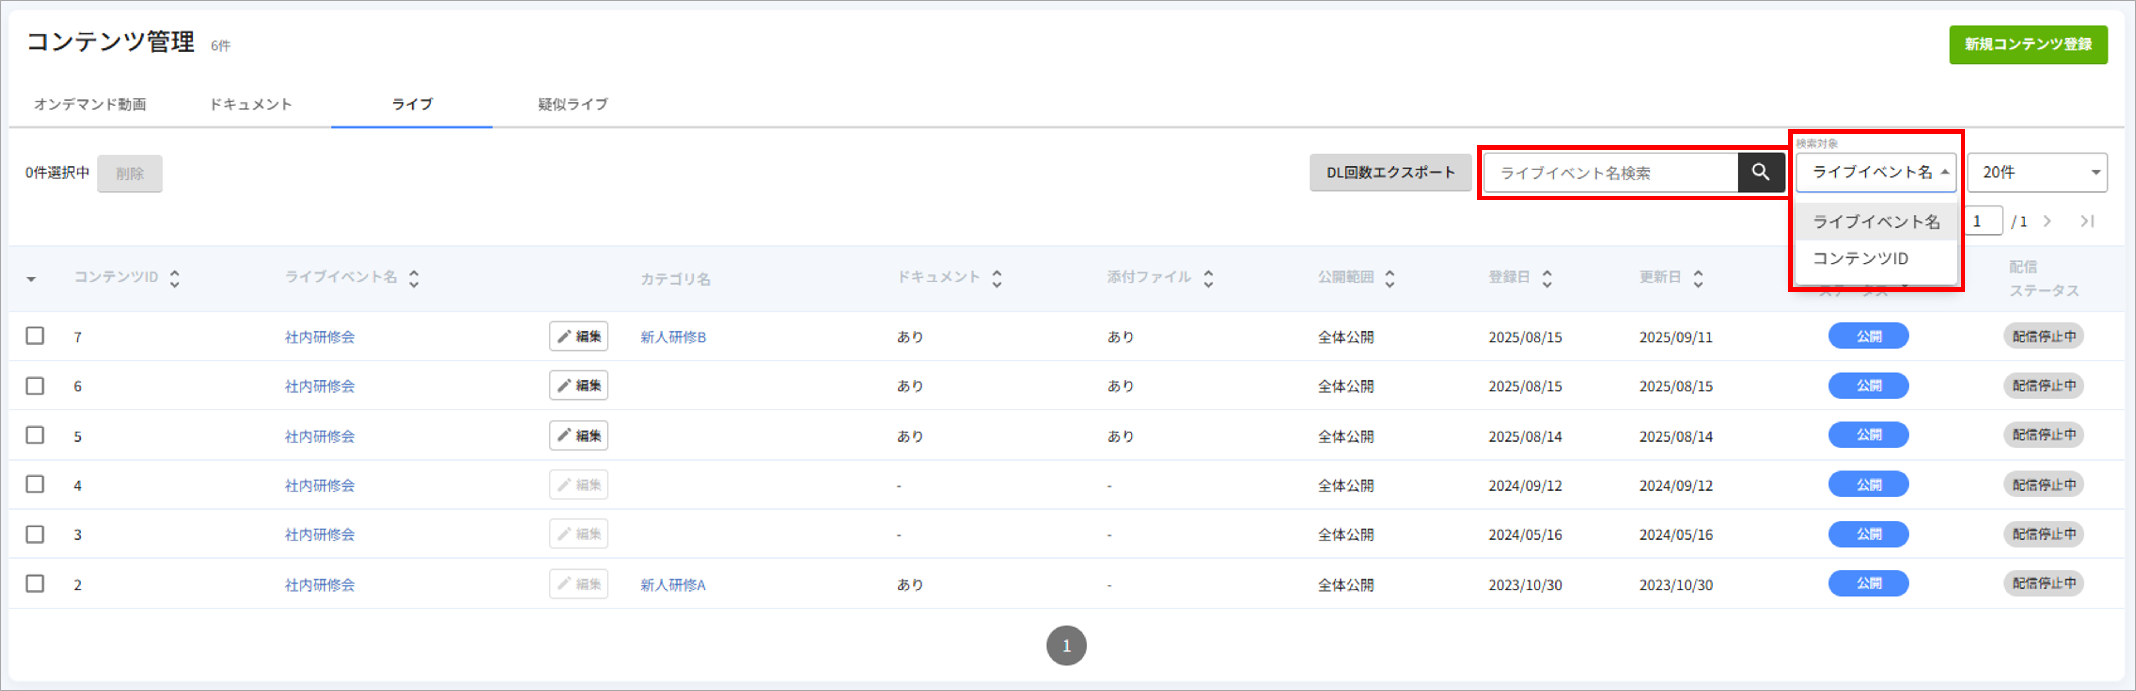Image resolution: width=2136 pixels, height=691 pixels.
Task: Open 社内研修会 link for content ID 6
Action: click(x=320, y=386)
